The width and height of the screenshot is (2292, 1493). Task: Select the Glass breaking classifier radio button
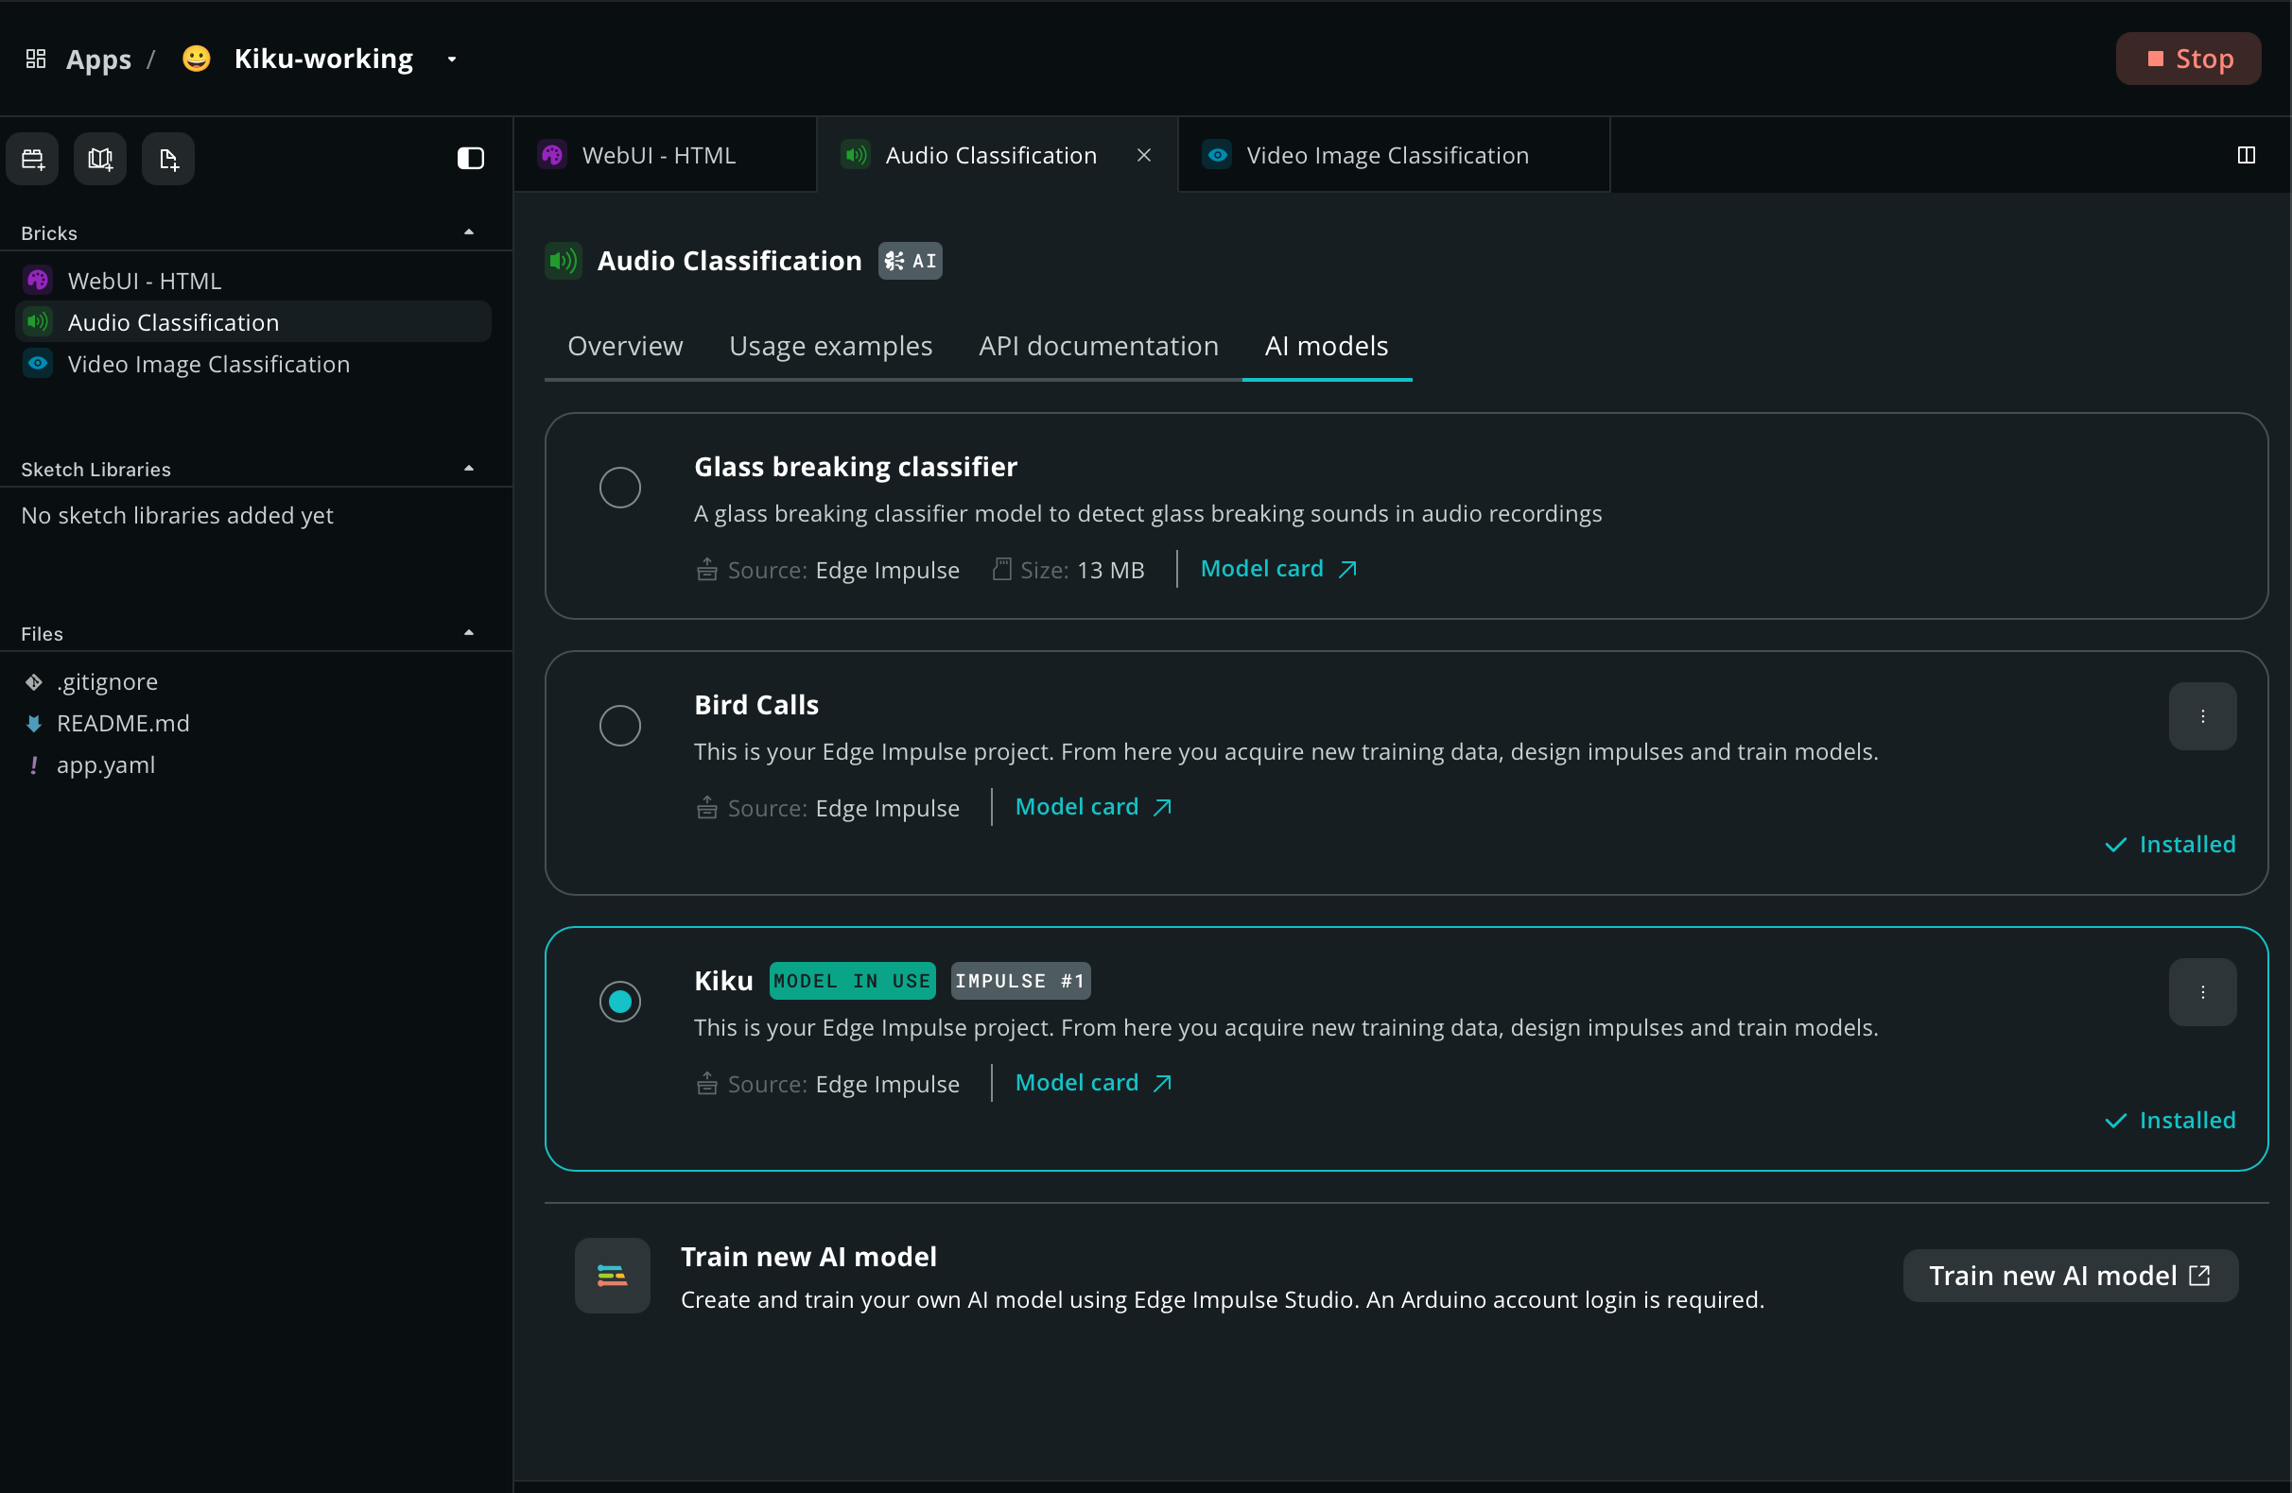coord(619,488)
